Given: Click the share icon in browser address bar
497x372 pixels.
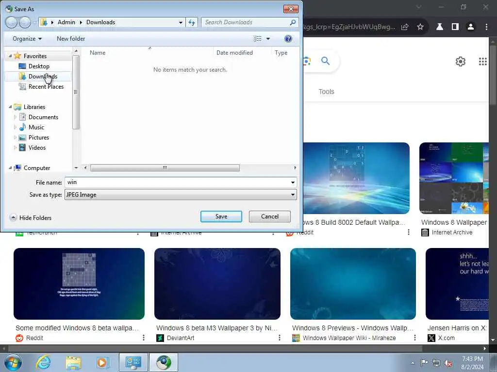Looking at the screenshot, I should (x=405, y=27).
